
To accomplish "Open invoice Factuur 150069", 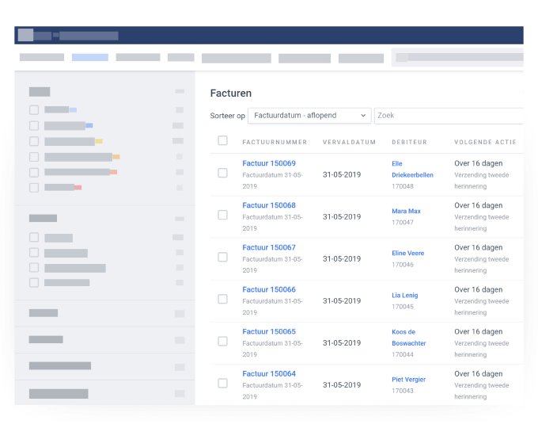I will [269, 163].
